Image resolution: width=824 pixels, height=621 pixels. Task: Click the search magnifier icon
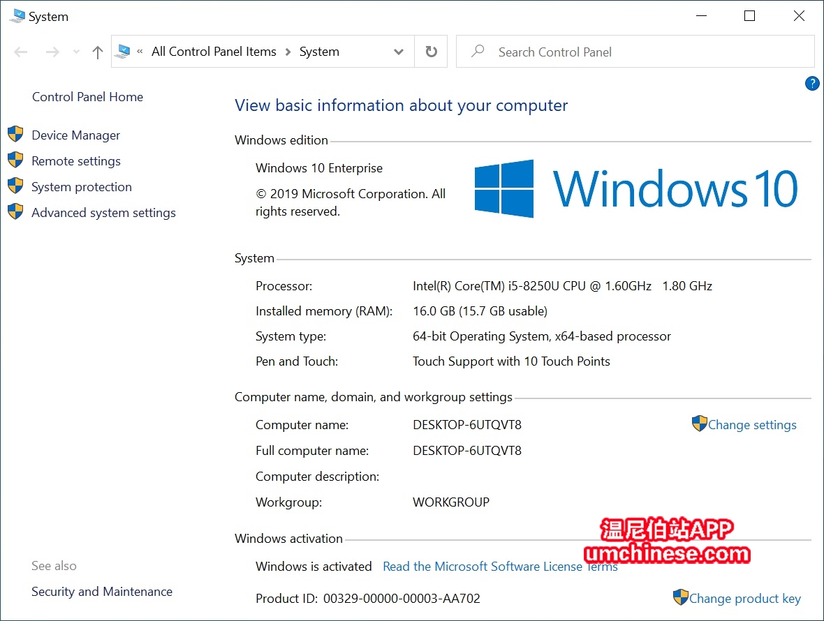coord(478,51)
